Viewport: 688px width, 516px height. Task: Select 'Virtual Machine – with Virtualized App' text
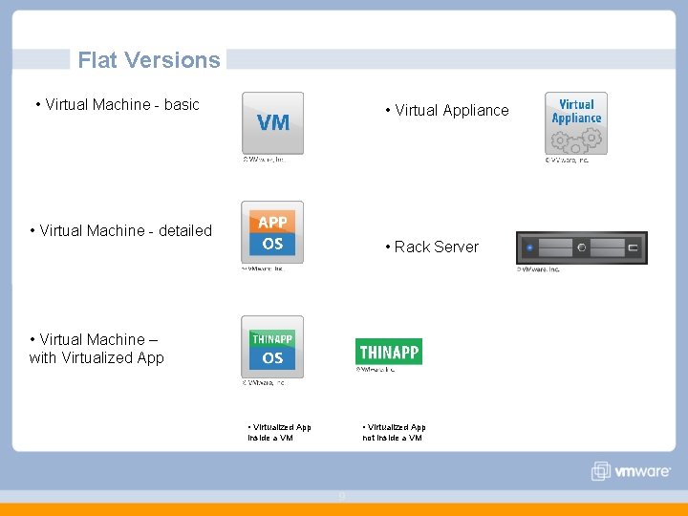pyautogui.click(x=97, y=349)
